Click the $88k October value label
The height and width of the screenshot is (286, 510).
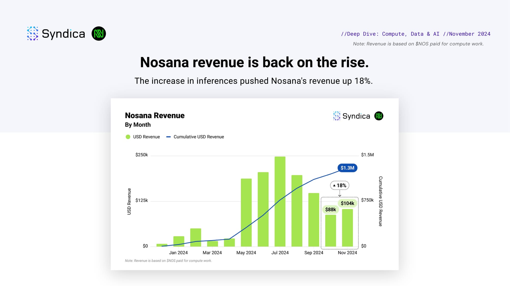tap(330, 209)
